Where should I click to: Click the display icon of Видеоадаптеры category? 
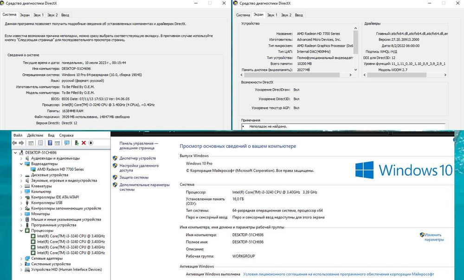pos(27,164)
